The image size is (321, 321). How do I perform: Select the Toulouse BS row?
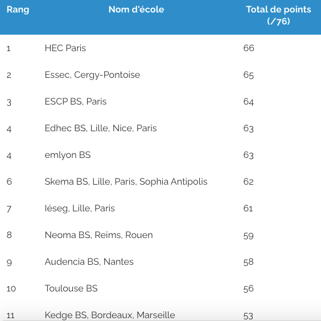(160, 289)
